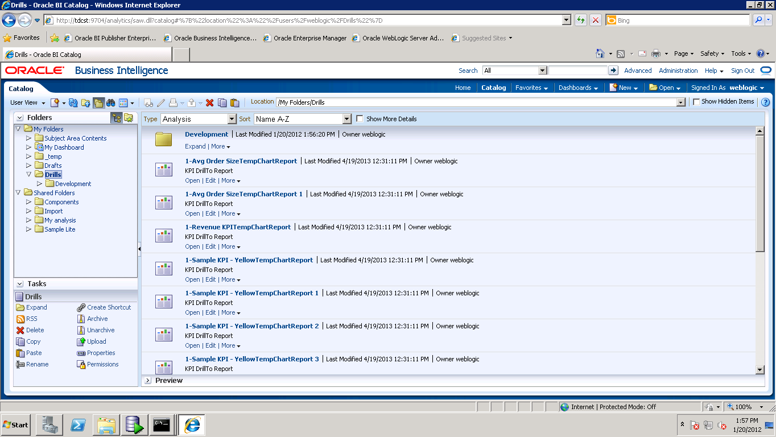Viewport: 776px width, 437px height.
Task: Open the Favorites menu in the header
Action: (531, 88)
